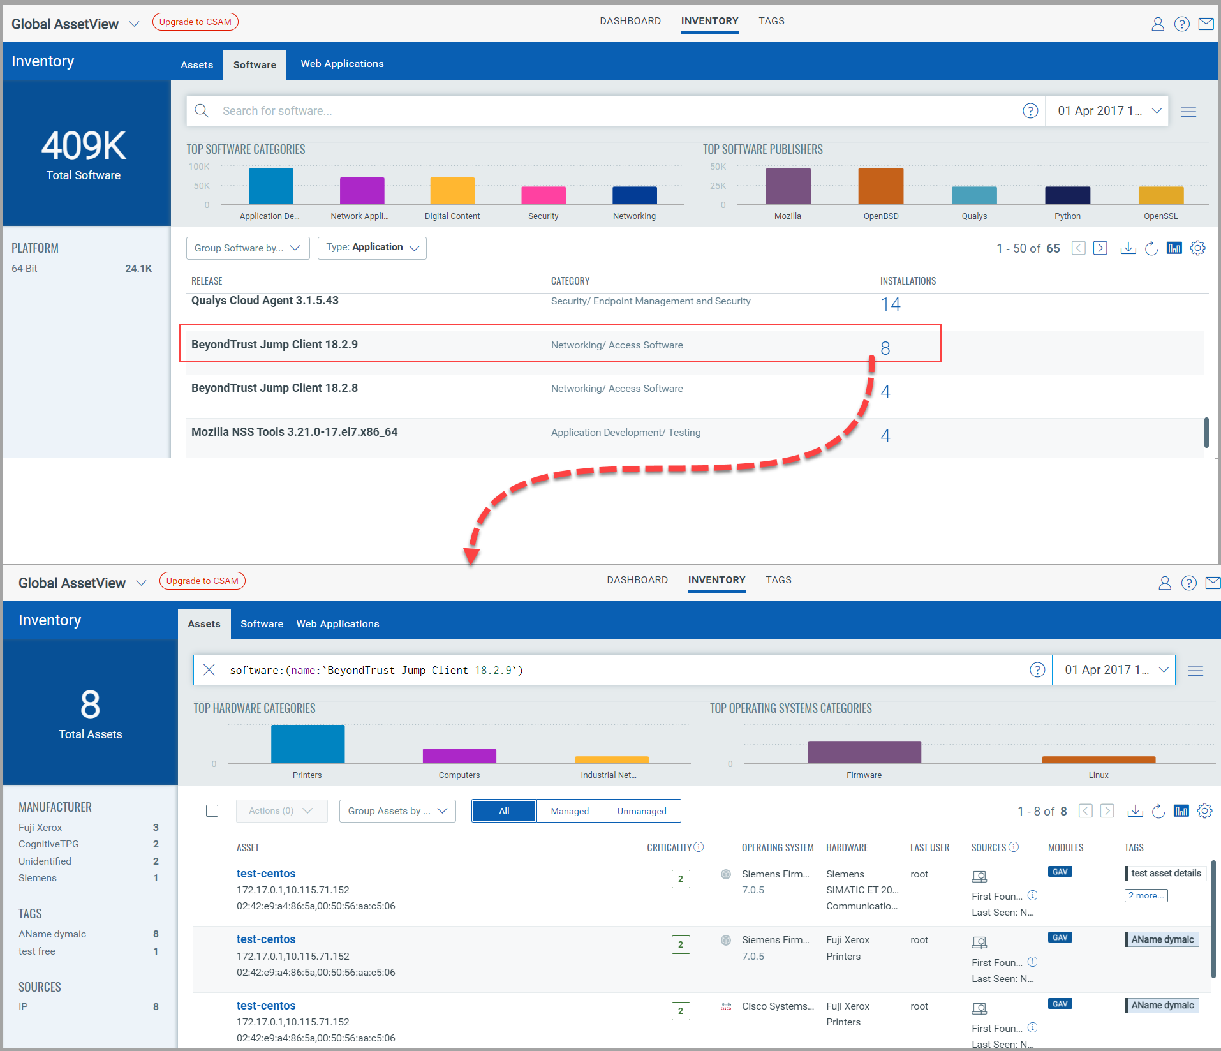Switch to DASHBOARD in top navigation
Image resolution: width=1221 pixels, height=1051 pixels.
tap(630, 21)
